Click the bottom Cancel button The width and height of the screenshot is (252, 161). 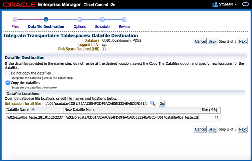[200, 129]
